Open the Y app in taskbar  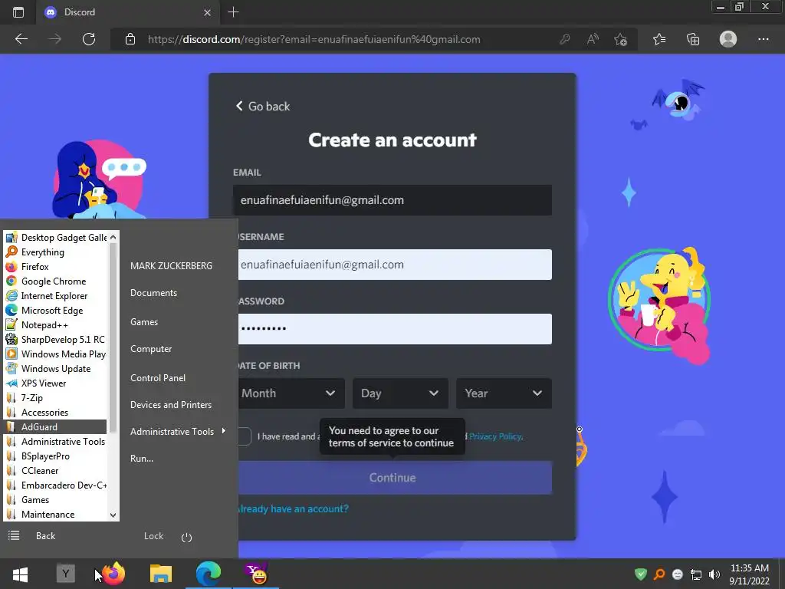66,574
